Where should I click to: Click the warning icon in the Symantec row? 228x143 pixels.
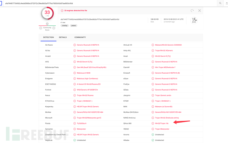click(x=75, y=129)
